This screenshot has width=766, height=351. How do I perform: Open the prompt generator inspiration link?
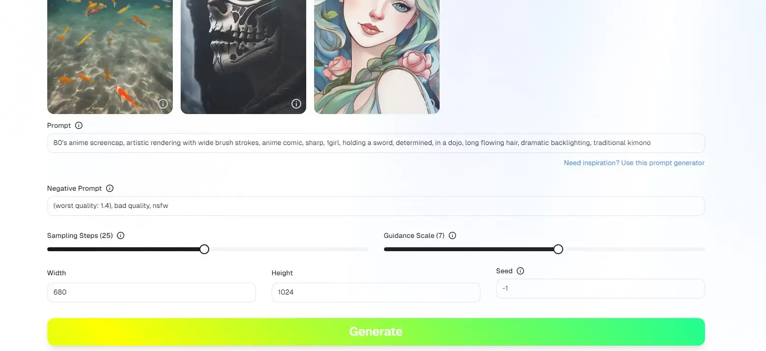pos(634,163)
